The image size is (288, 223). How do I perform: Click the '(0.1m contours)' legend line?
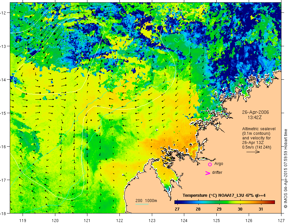(x=256, y=133)
